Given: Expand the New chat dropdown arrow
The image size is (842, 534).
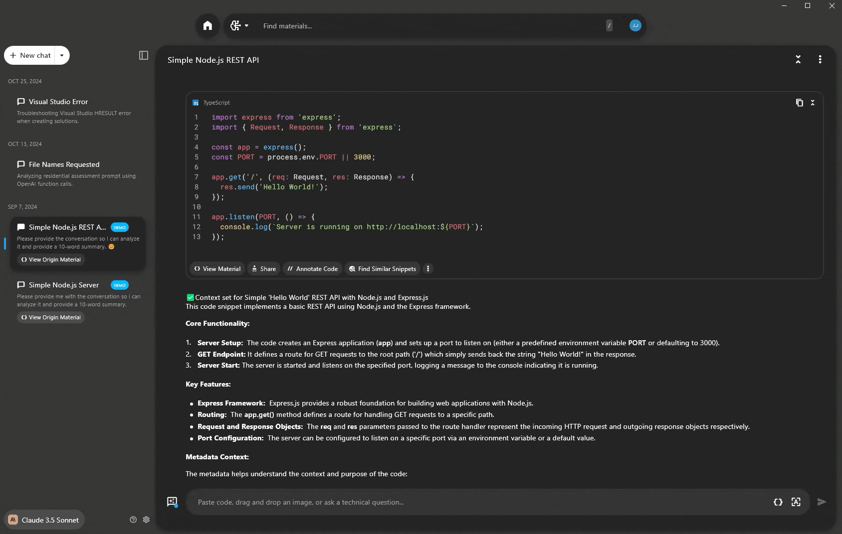Looking at the screenshot, I should click(62, 55).
